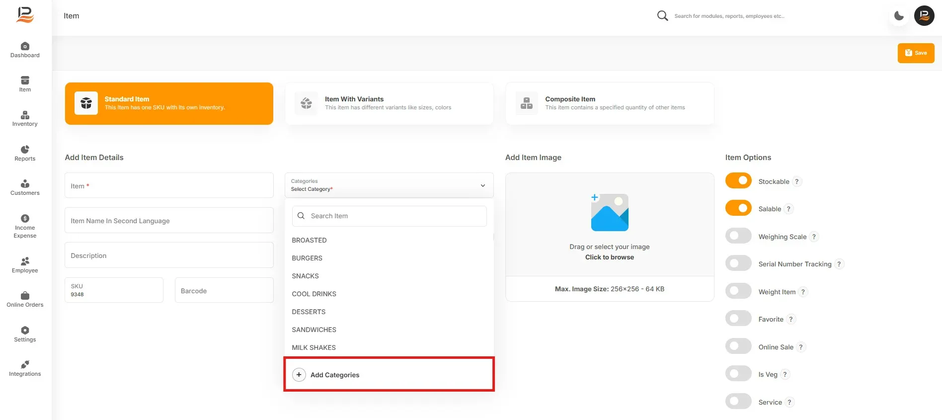Turn off the Salable switch
The width and height of the screenshot is (942, 420).
pyautogui.click(x=738, y=208)
